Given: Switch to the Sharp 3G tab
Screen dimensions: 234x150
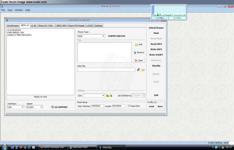Looking at the screenshot, I should [42, 26].
